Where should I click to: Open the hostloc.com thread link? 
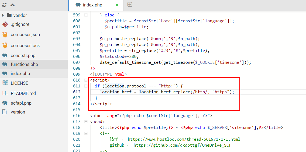pyautogui.click(x=184, y=139)
